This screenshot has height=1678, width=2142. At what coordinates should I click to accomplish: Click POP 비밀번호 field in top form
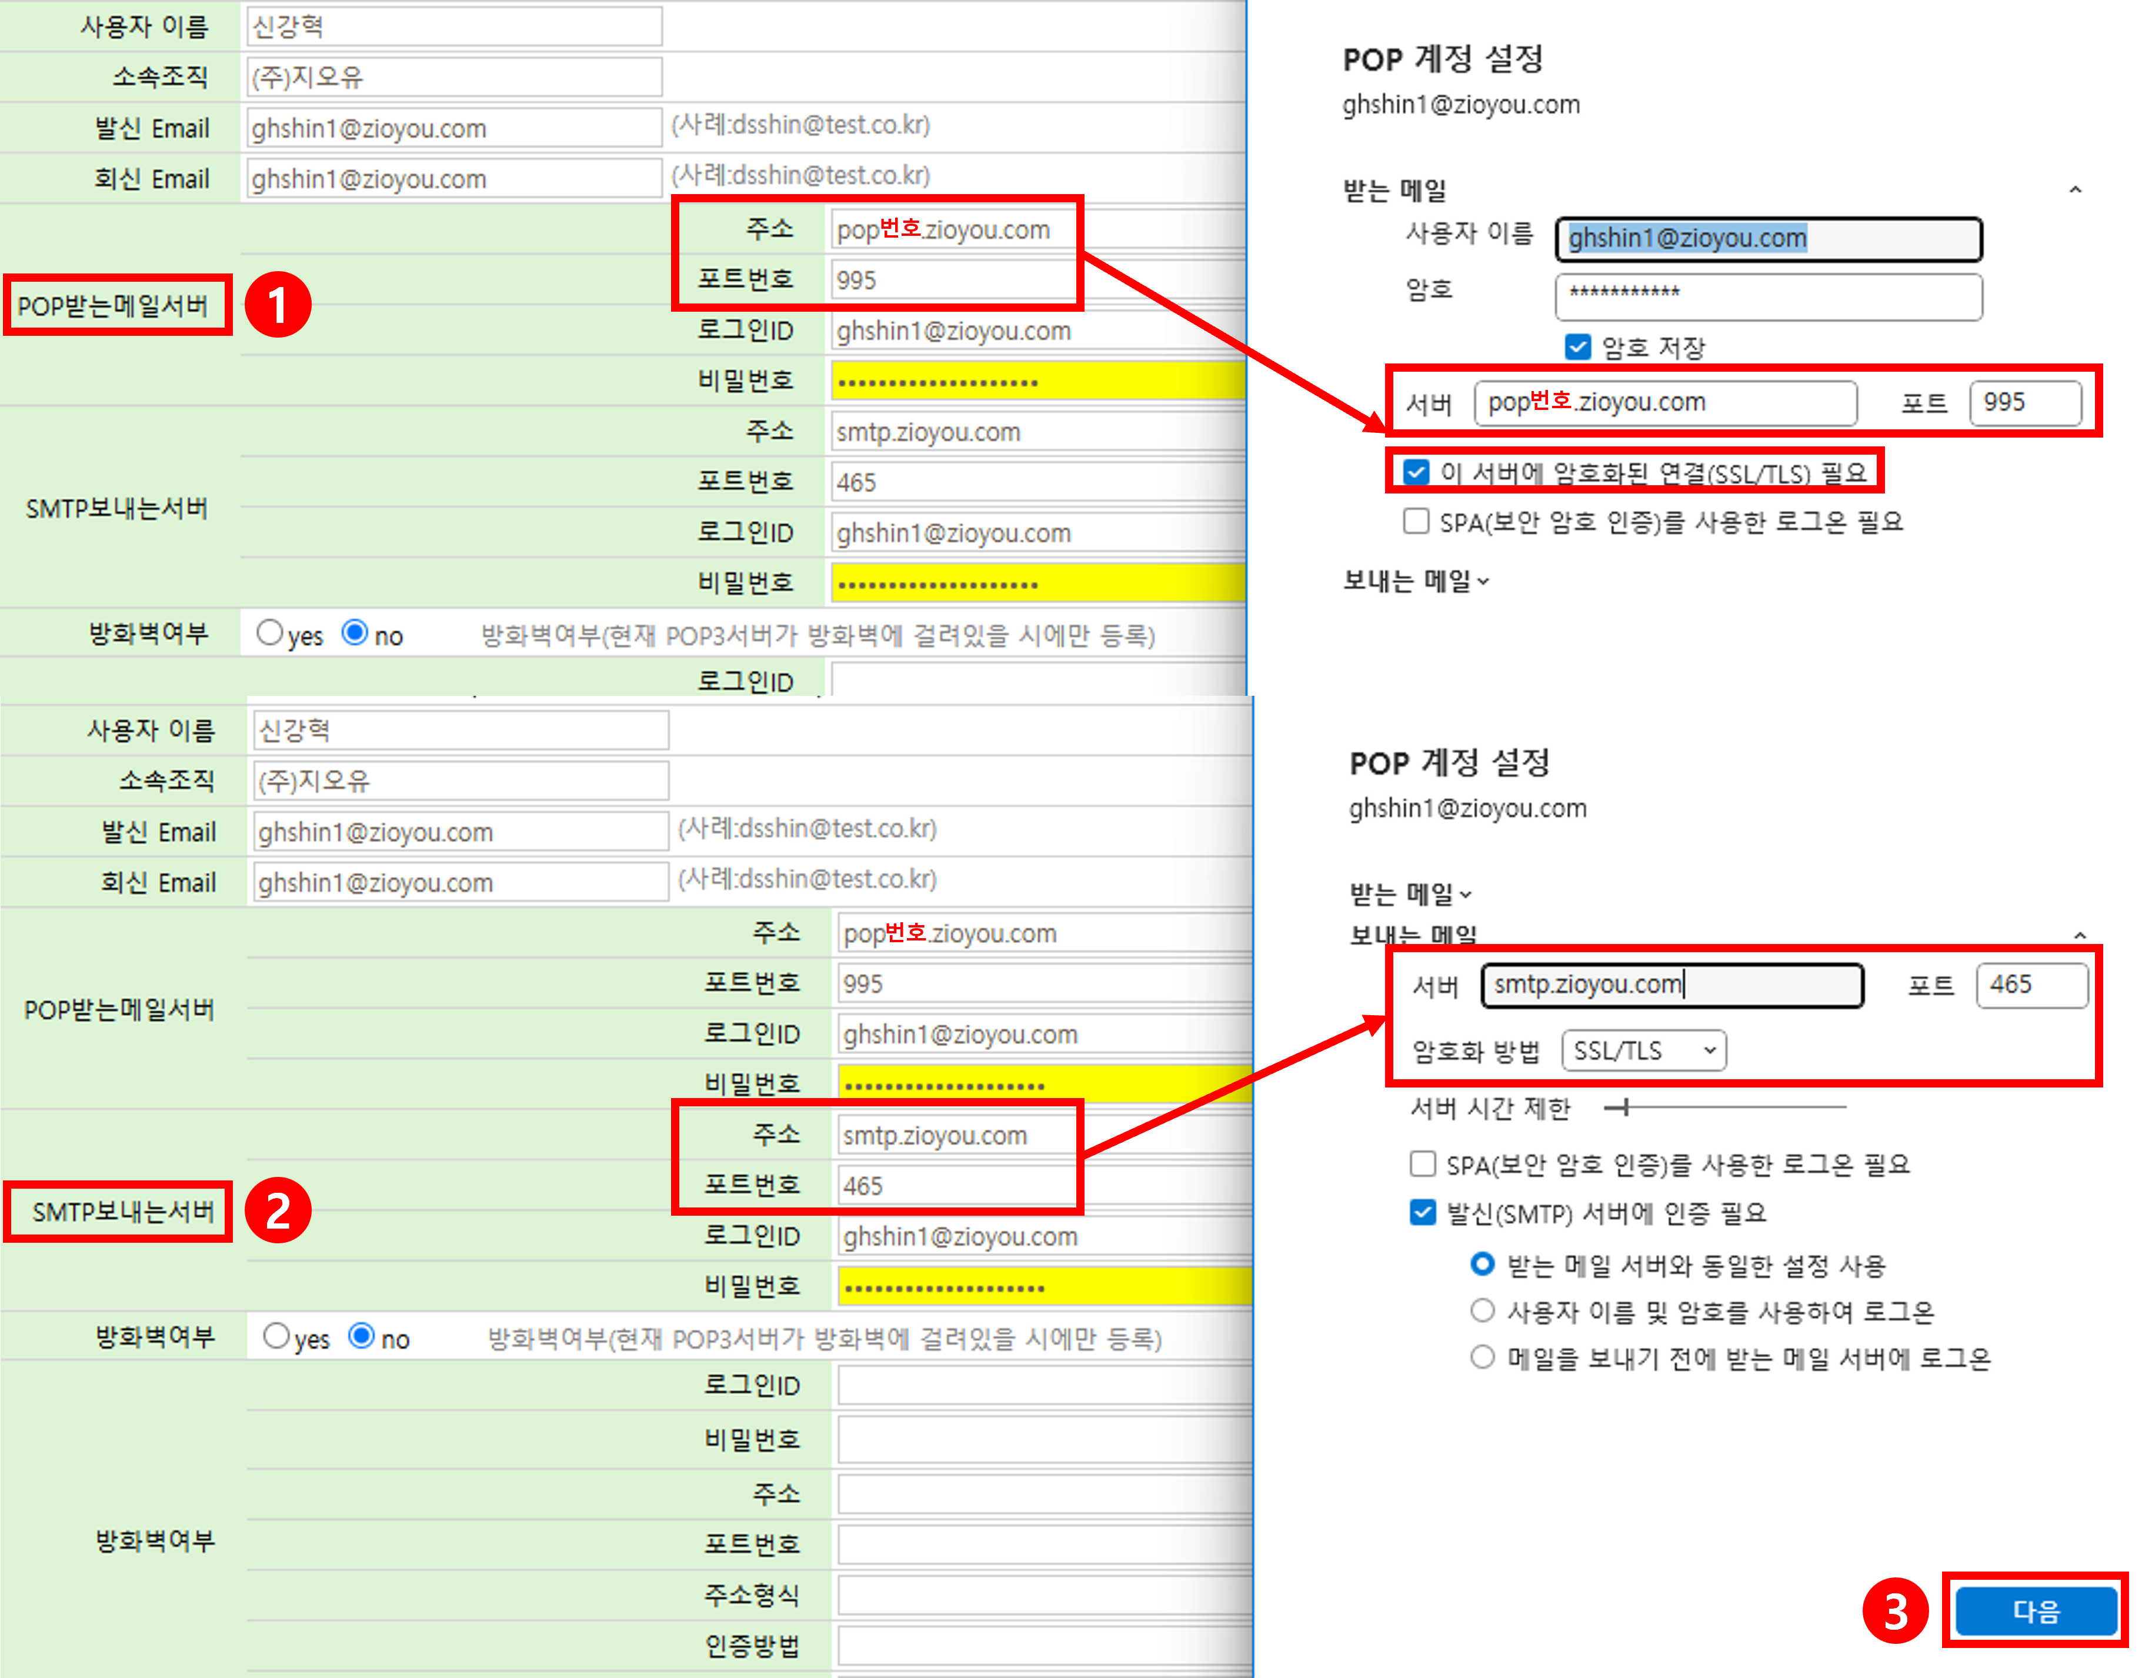[1037, 381]
